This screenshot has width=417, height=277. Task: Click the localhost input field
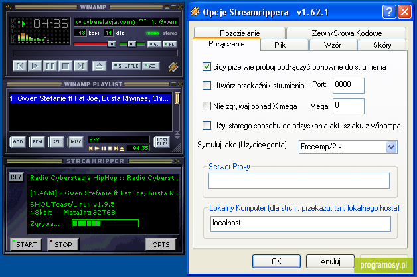(x=301, y=223)
